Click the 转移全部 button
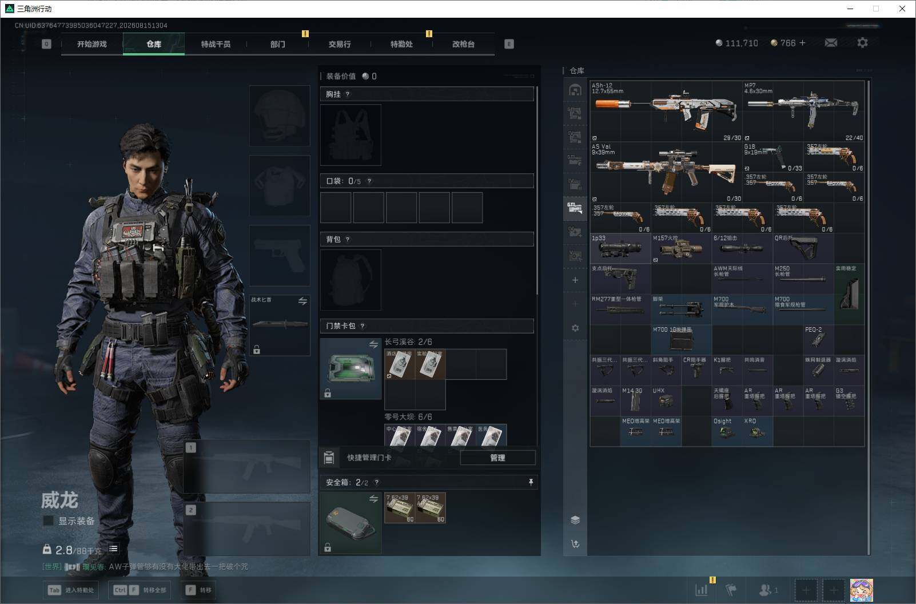 [140, 590]
